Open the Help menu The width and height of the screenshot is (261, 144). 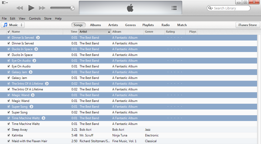58,19
